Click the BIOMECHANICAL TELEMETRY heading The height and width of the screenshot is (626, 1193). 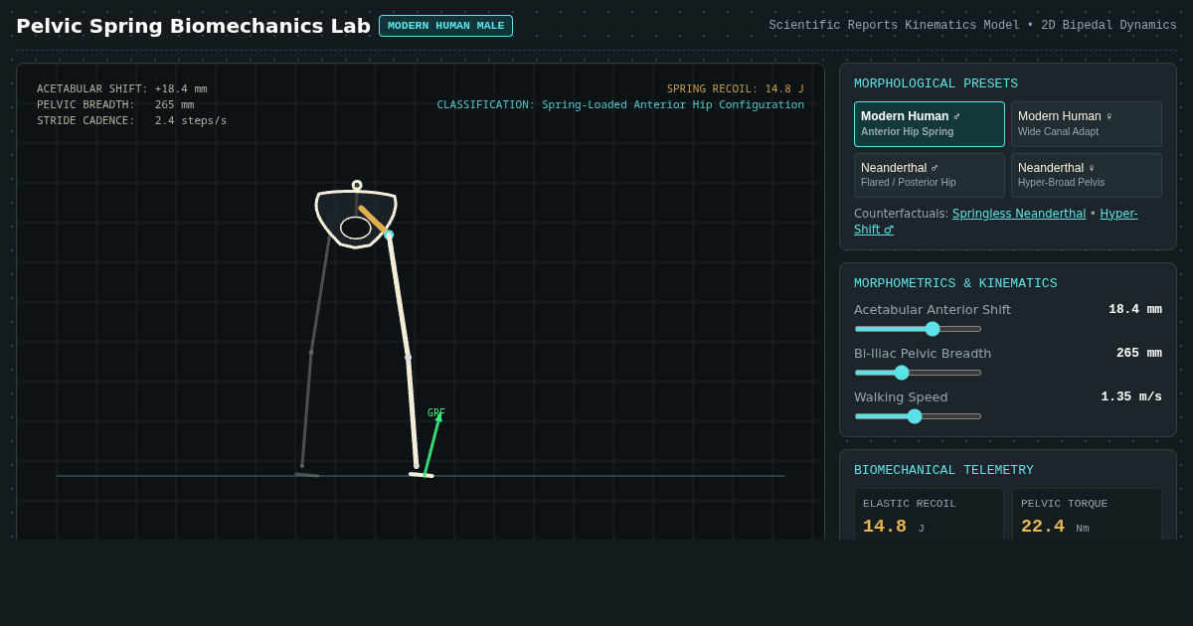(943, 470)
